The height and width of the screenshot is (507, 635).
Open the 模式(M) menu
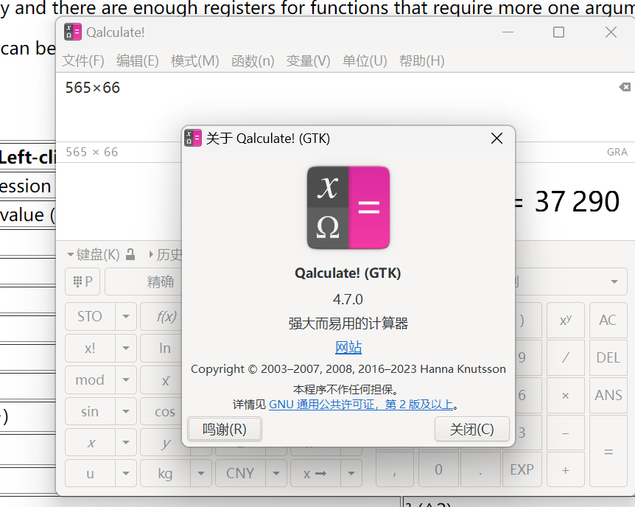(x=194, y=60)
